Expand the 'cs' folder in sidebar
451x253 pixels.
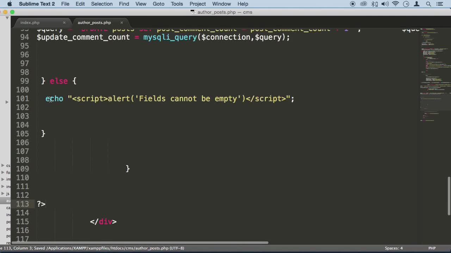tap(3, 165)
